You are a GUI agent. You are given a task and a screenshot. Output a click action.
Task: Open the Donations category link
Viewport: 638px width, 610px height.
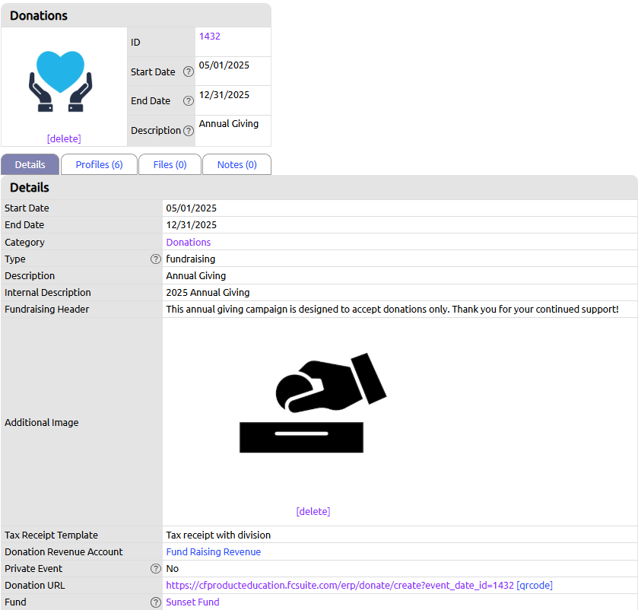189,242
